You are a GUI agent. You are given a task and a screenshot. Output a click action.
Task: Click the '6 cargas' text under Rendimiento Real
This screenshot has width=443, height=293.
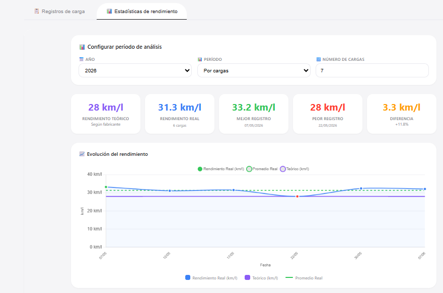tap(180, 126)
